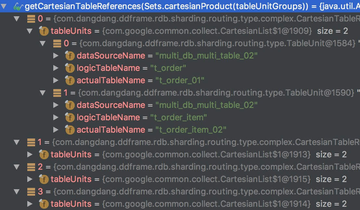
Task: Click the field icon beside actualTableName "t_order_01"
Action: (x=70, y=80)
